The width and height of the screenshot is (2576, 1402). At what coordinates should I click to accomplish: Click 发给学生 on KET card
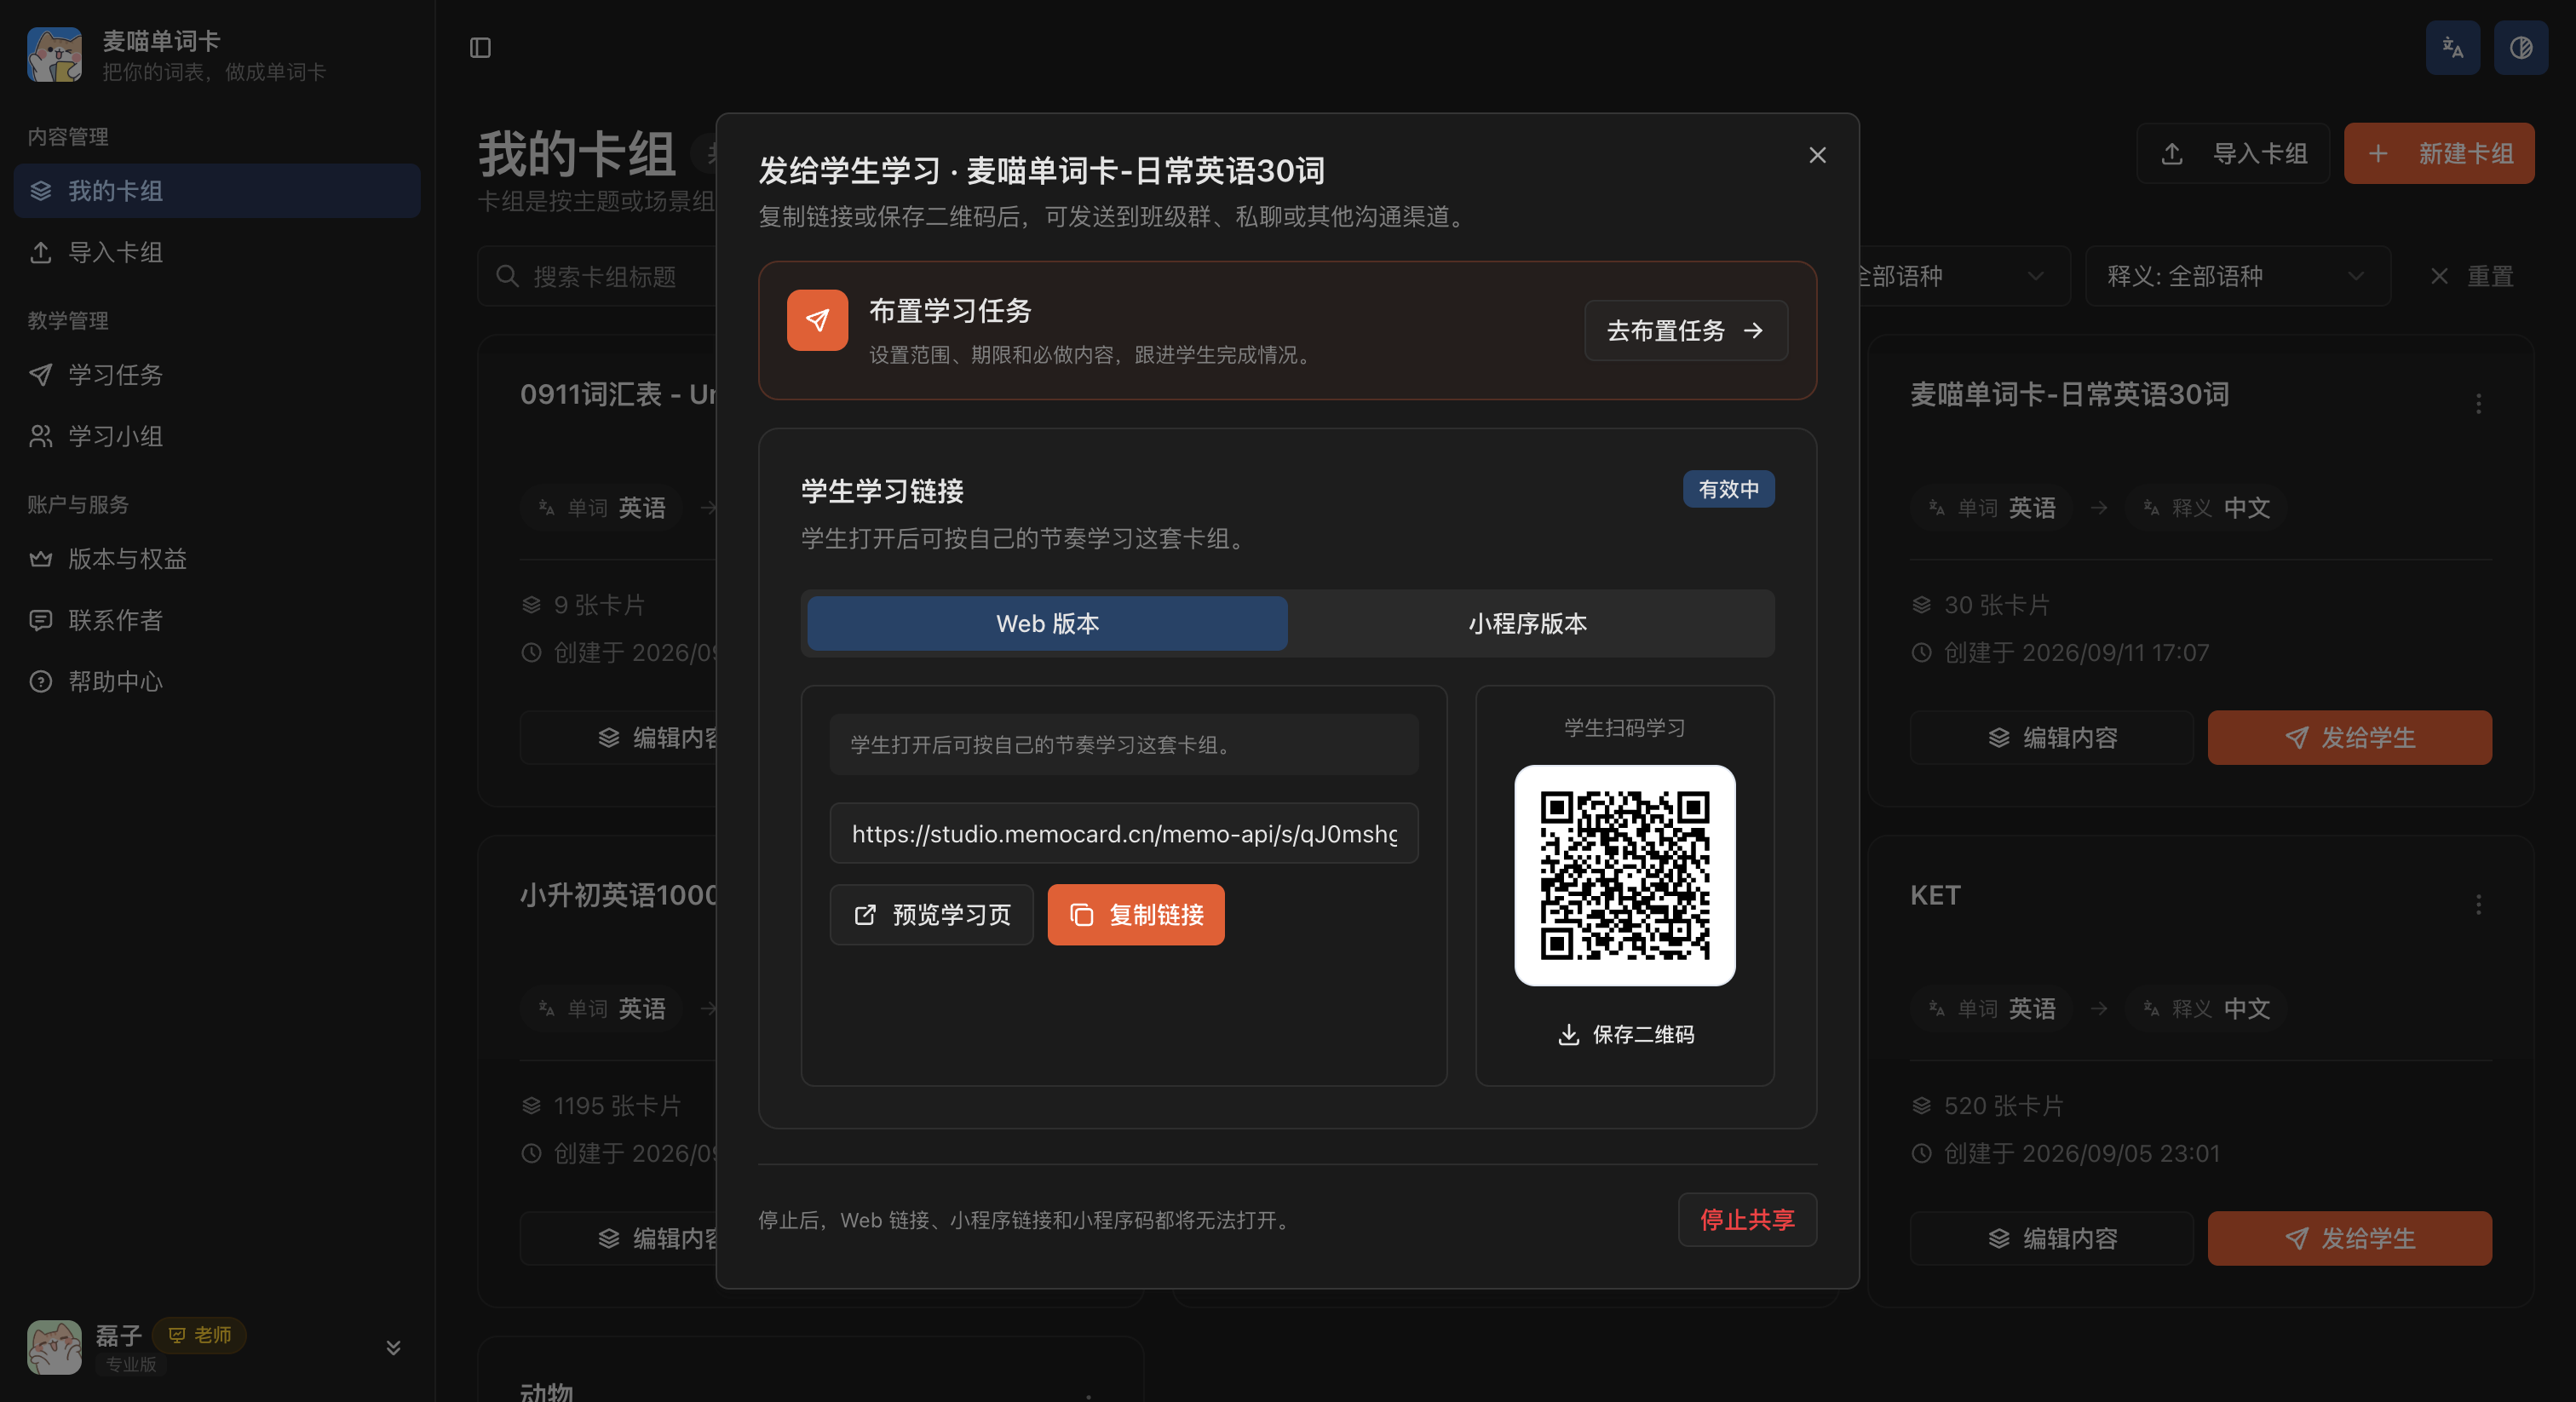[x=2349, y=1238]
